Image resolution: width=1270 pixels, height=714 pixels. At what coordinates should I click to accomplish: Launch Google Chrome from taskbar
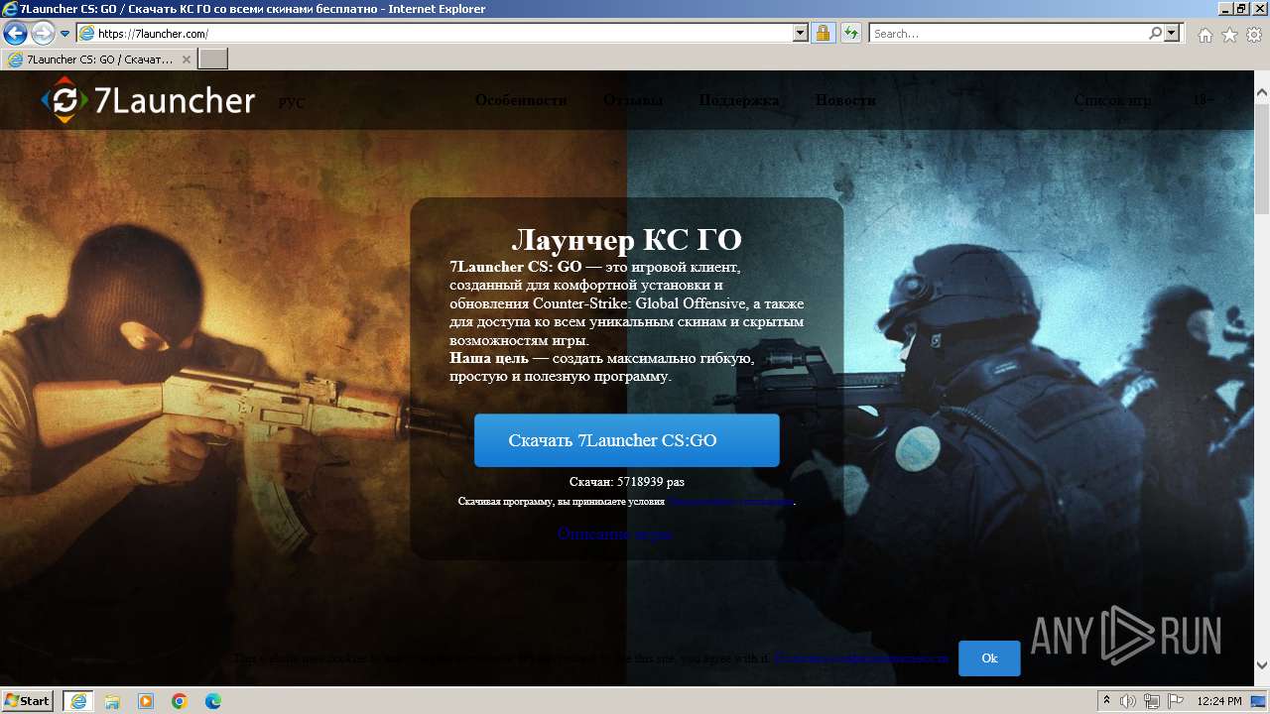(x=180, y=701)
